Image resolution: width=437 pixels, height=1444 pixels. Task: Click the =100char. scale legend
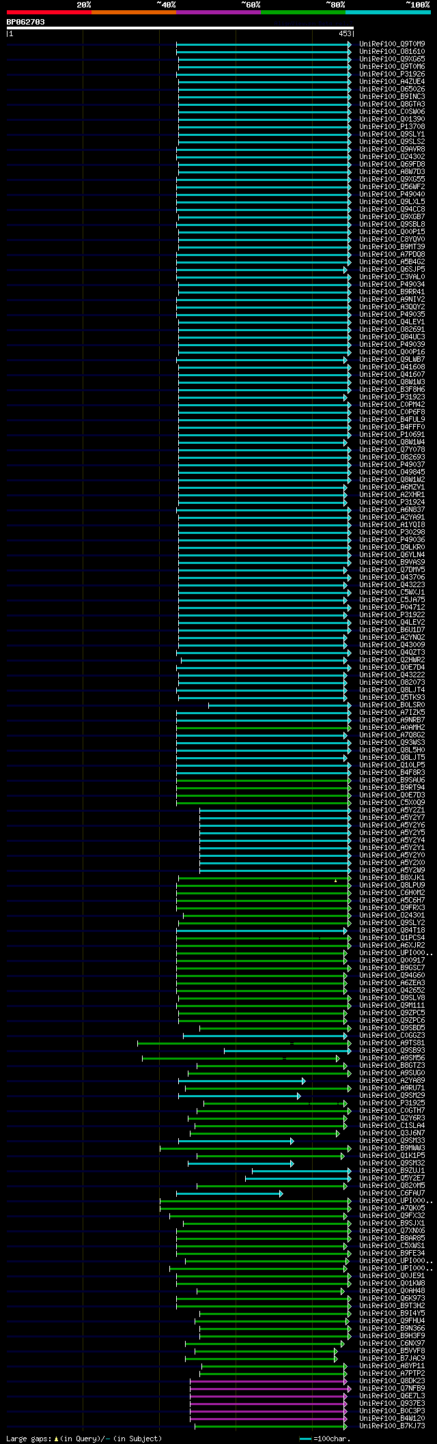pos(325,1439)
